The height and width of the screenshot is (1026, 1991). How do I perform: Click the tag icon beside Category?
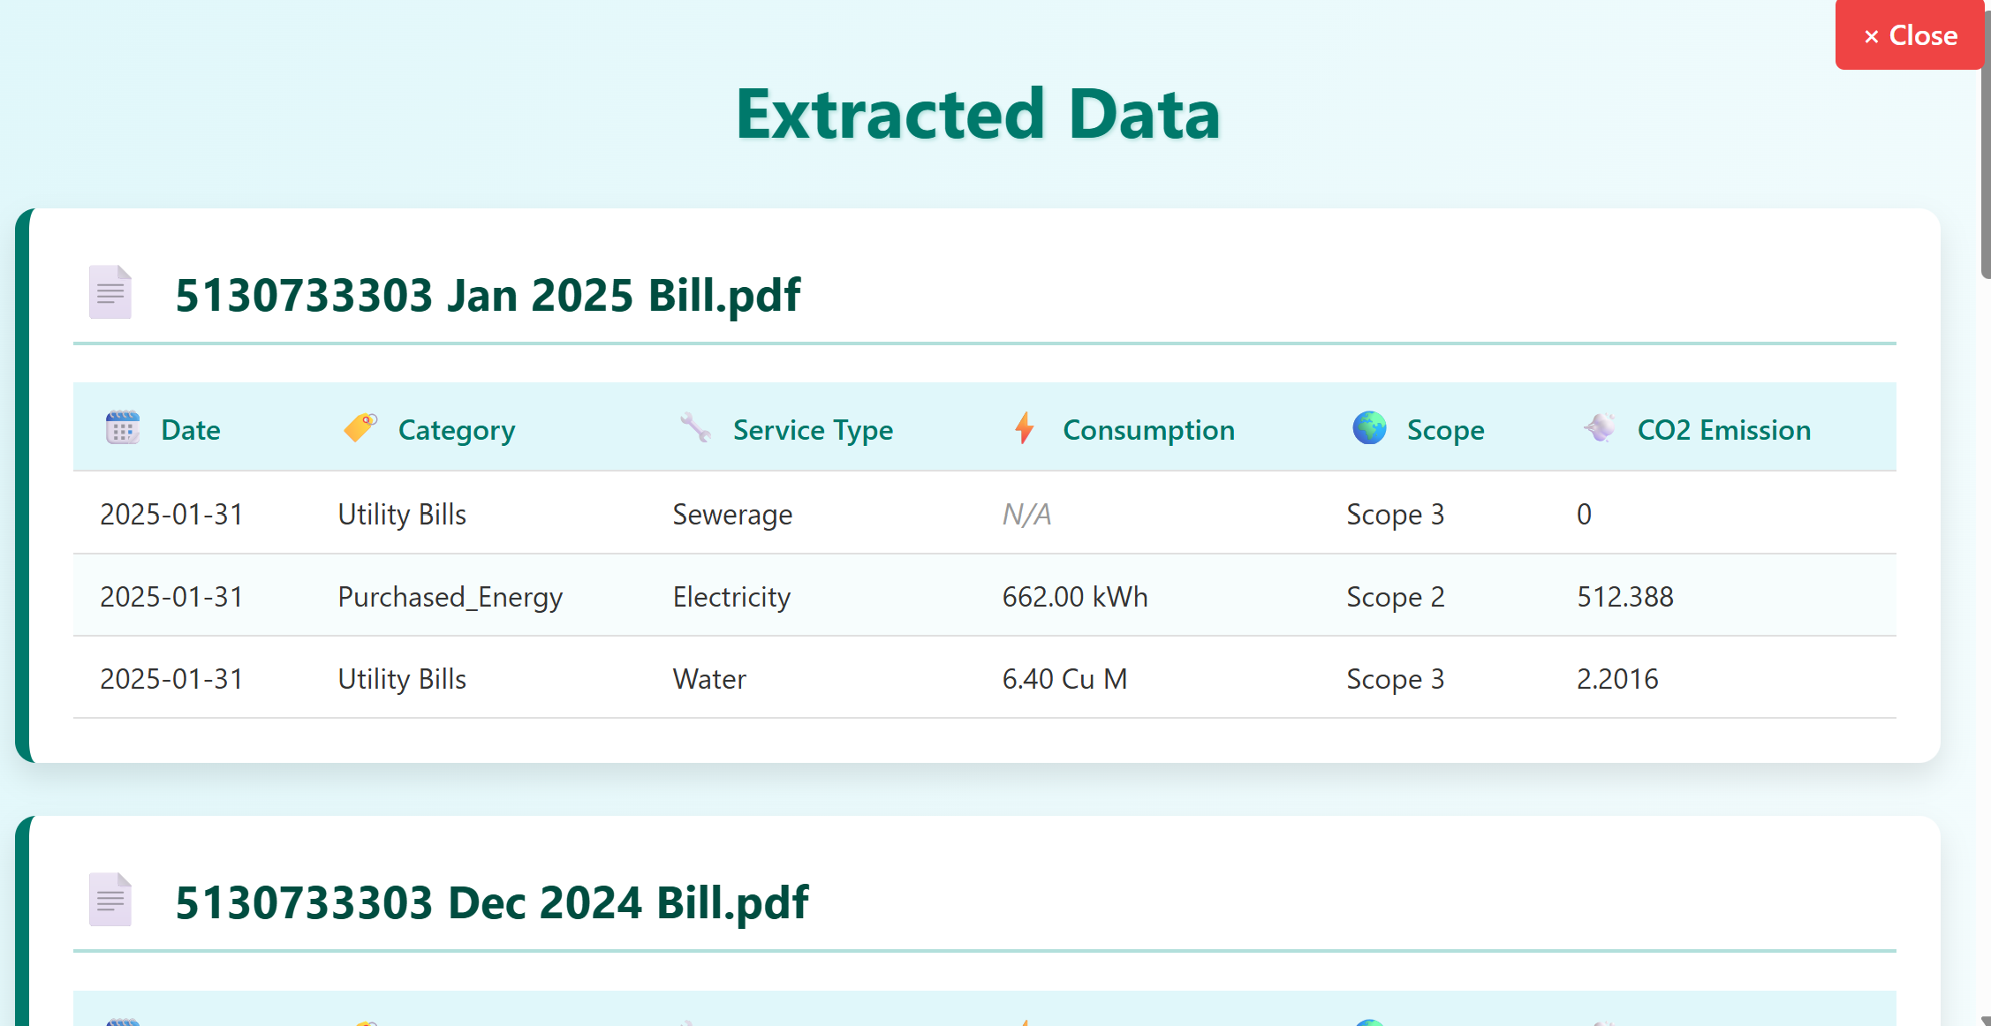click(x=360, y=427)
